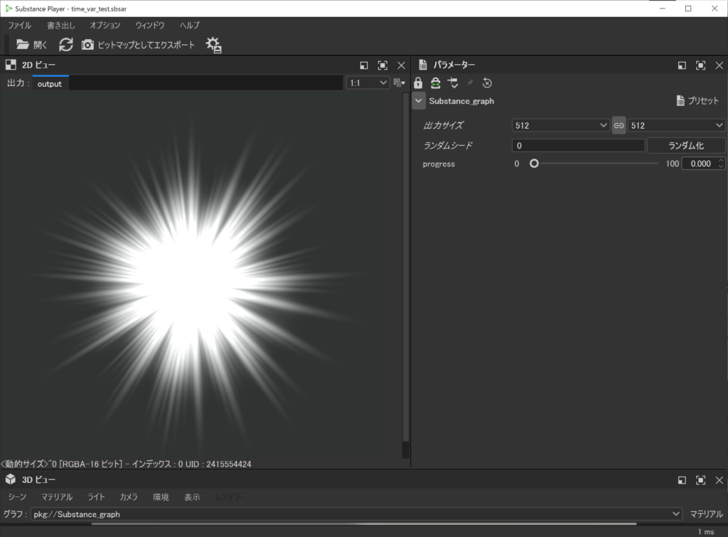Image resolution: width=728 pixels, height=537 pixels.
Task: Click the ランダムシード input field
Action: pos(578,145)
